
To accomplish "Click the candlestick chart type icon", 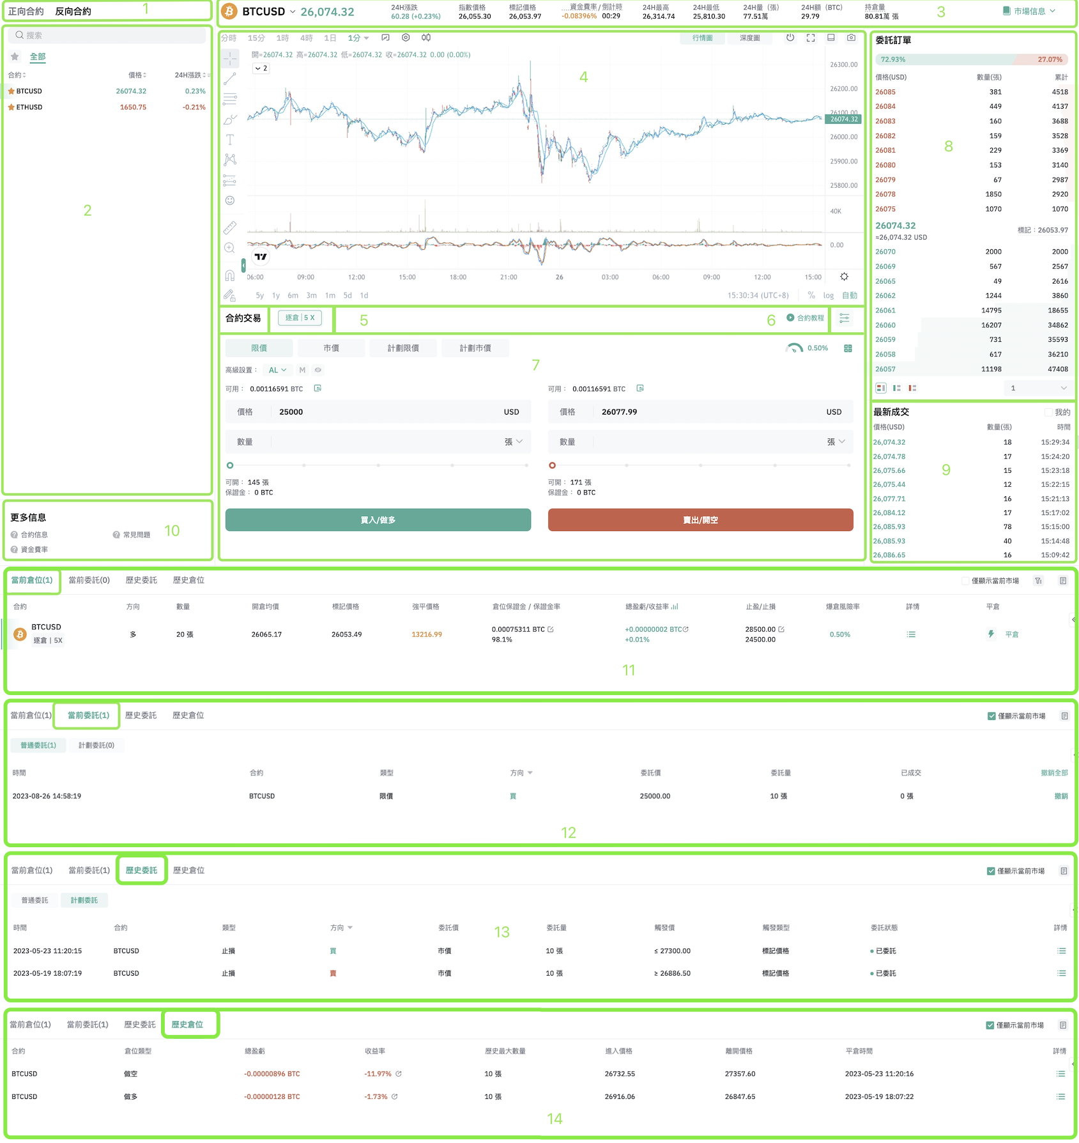I will click(426, 38).
